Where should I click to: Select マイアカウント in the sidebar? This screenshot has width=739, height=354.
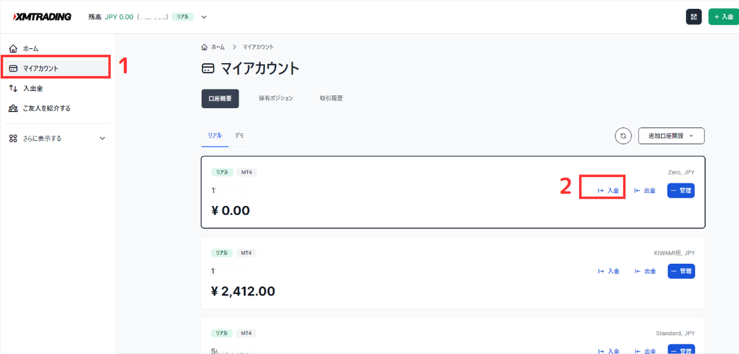coord(40,68)
